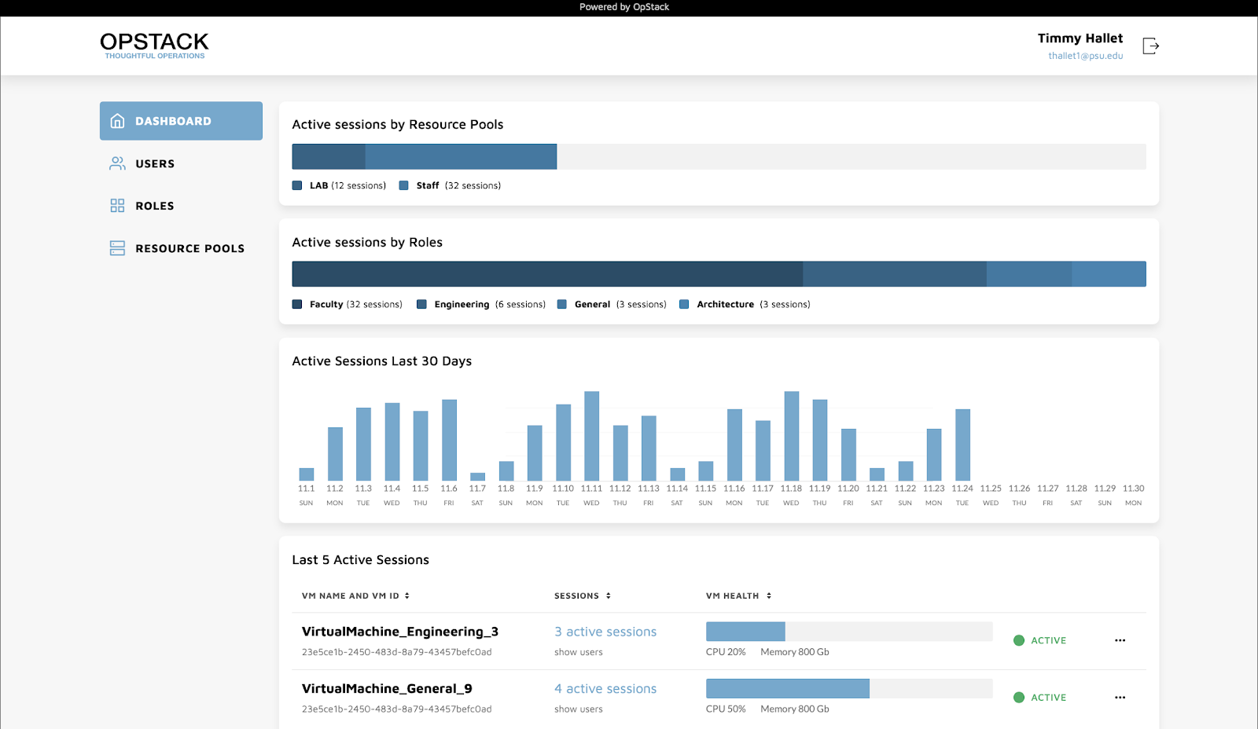
Task: Select ROLES in the navigation menu
Action: tap(154, 205)
